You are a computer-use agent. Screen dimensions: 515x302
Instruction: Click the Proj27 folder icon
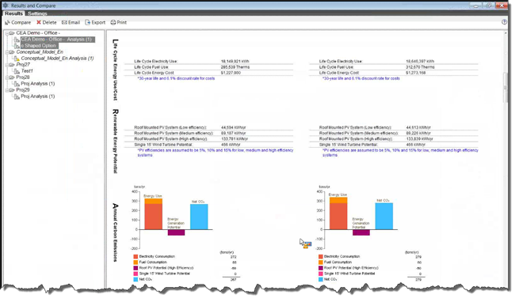[12, 65]
